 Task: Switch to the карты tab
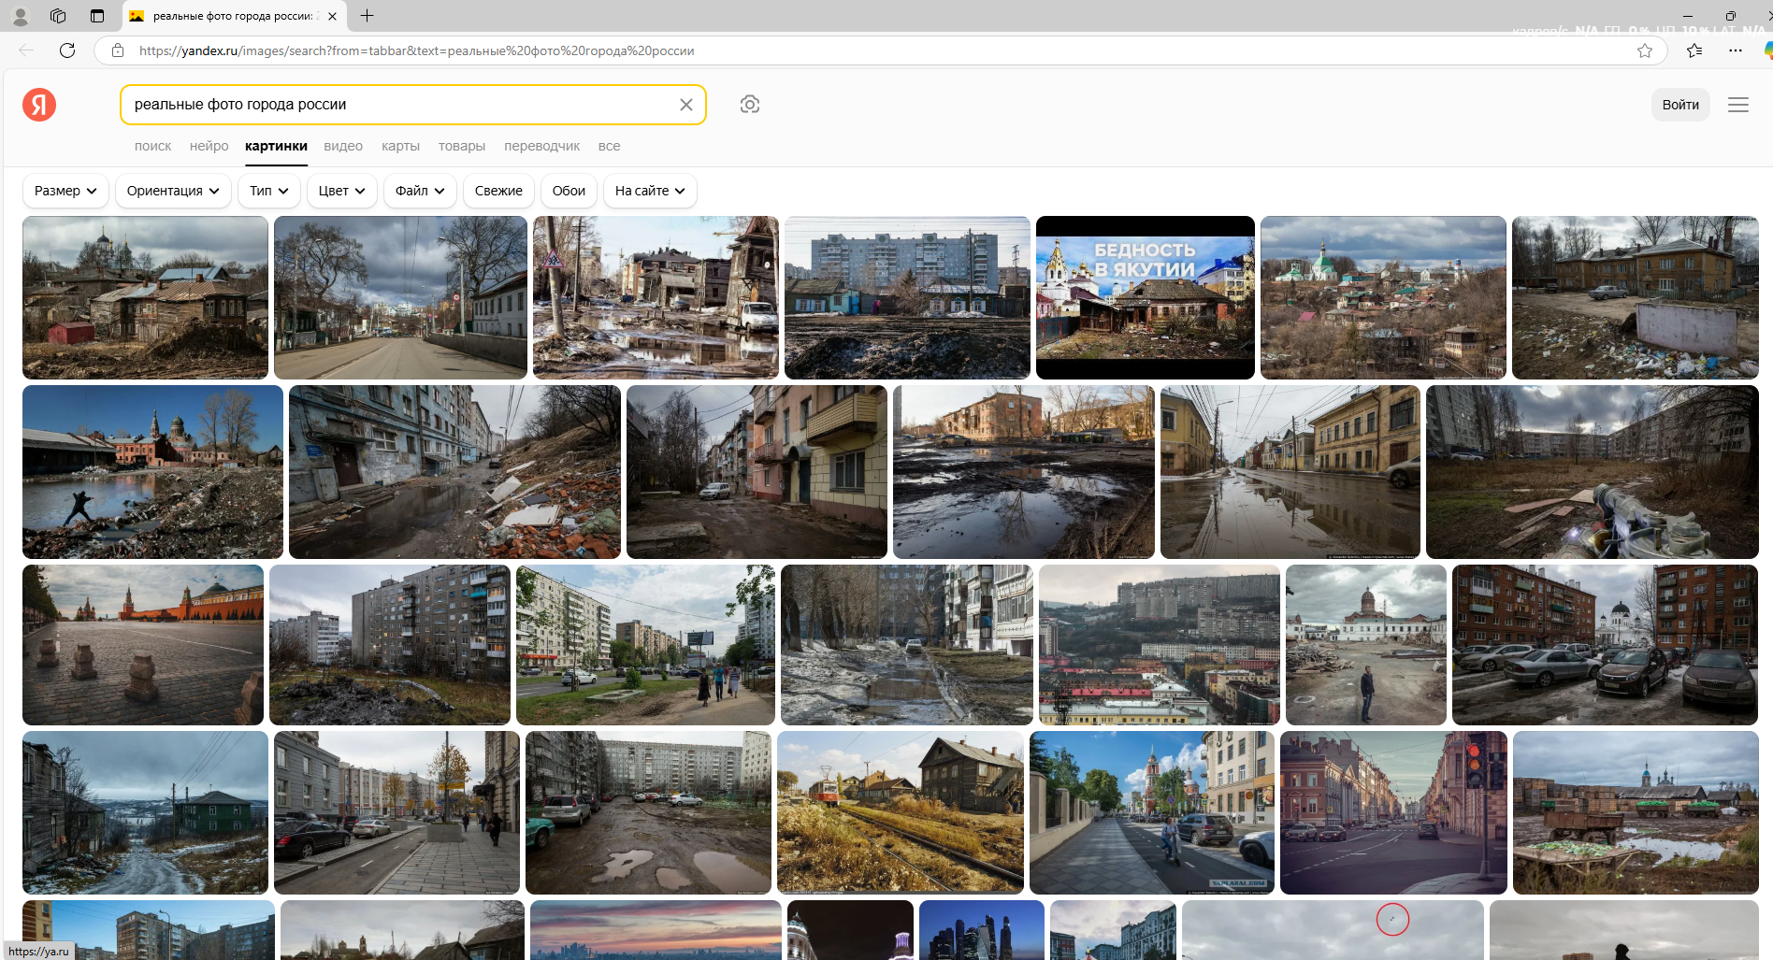tap(400, 146)
